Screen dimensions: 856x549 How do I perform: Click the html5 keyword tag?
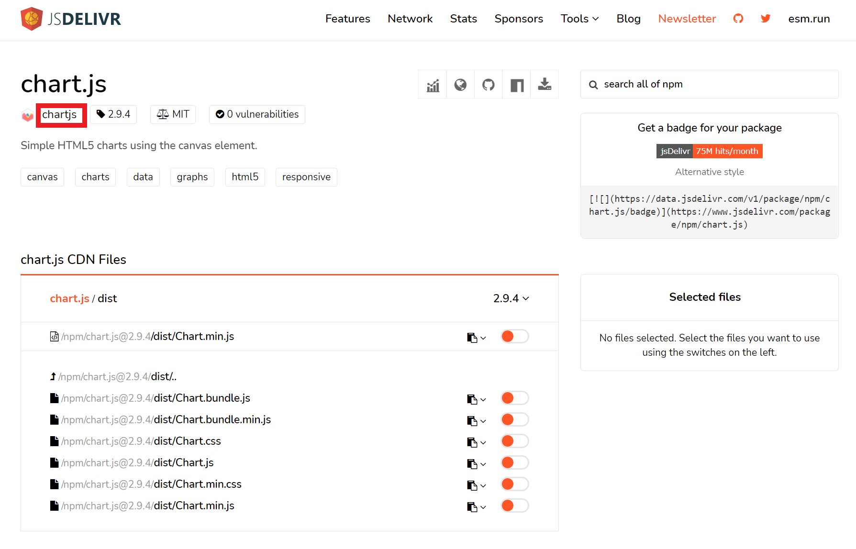coord(245,177)
